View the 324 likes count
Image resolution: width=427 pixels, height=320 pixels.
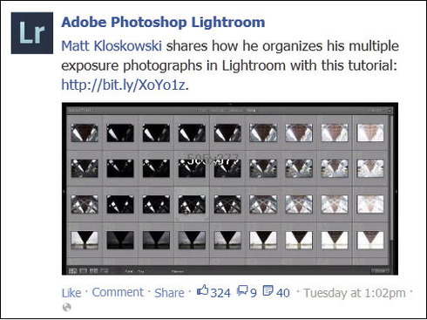point(220,293)
